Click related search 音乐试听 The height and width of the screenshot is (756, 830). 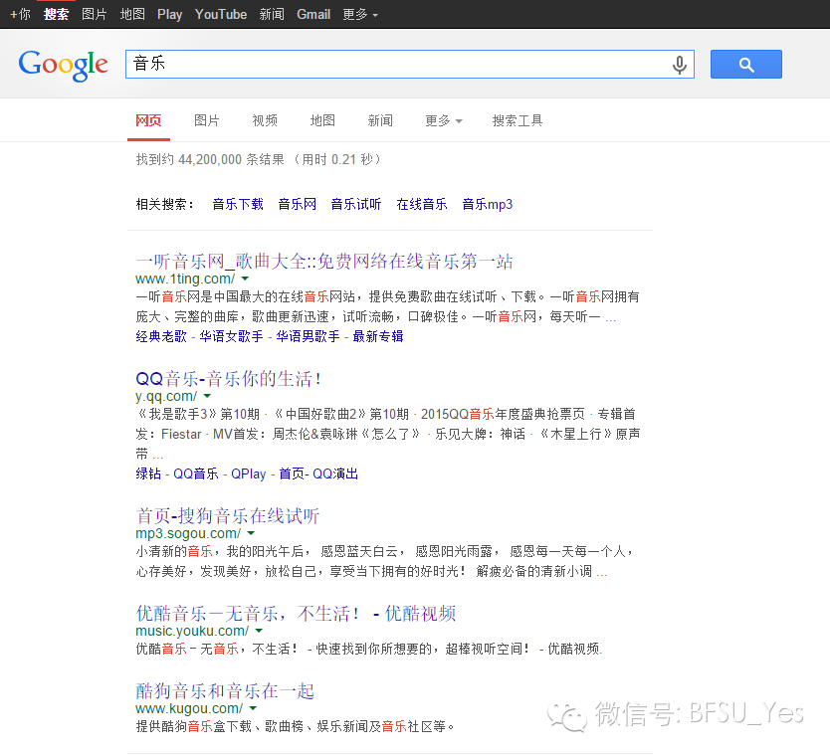click(355, 204)
